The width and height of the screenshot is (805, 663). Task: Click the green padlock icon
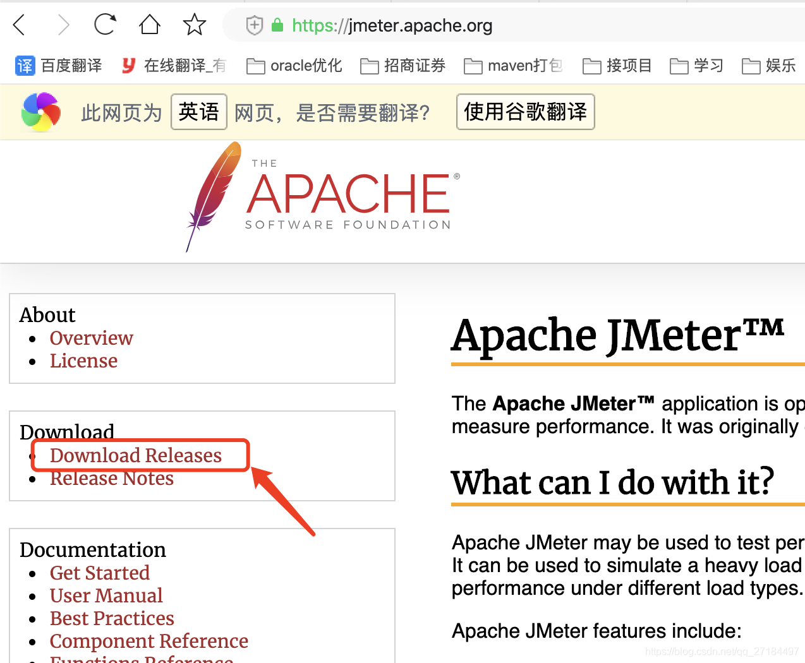click(277, 25)
